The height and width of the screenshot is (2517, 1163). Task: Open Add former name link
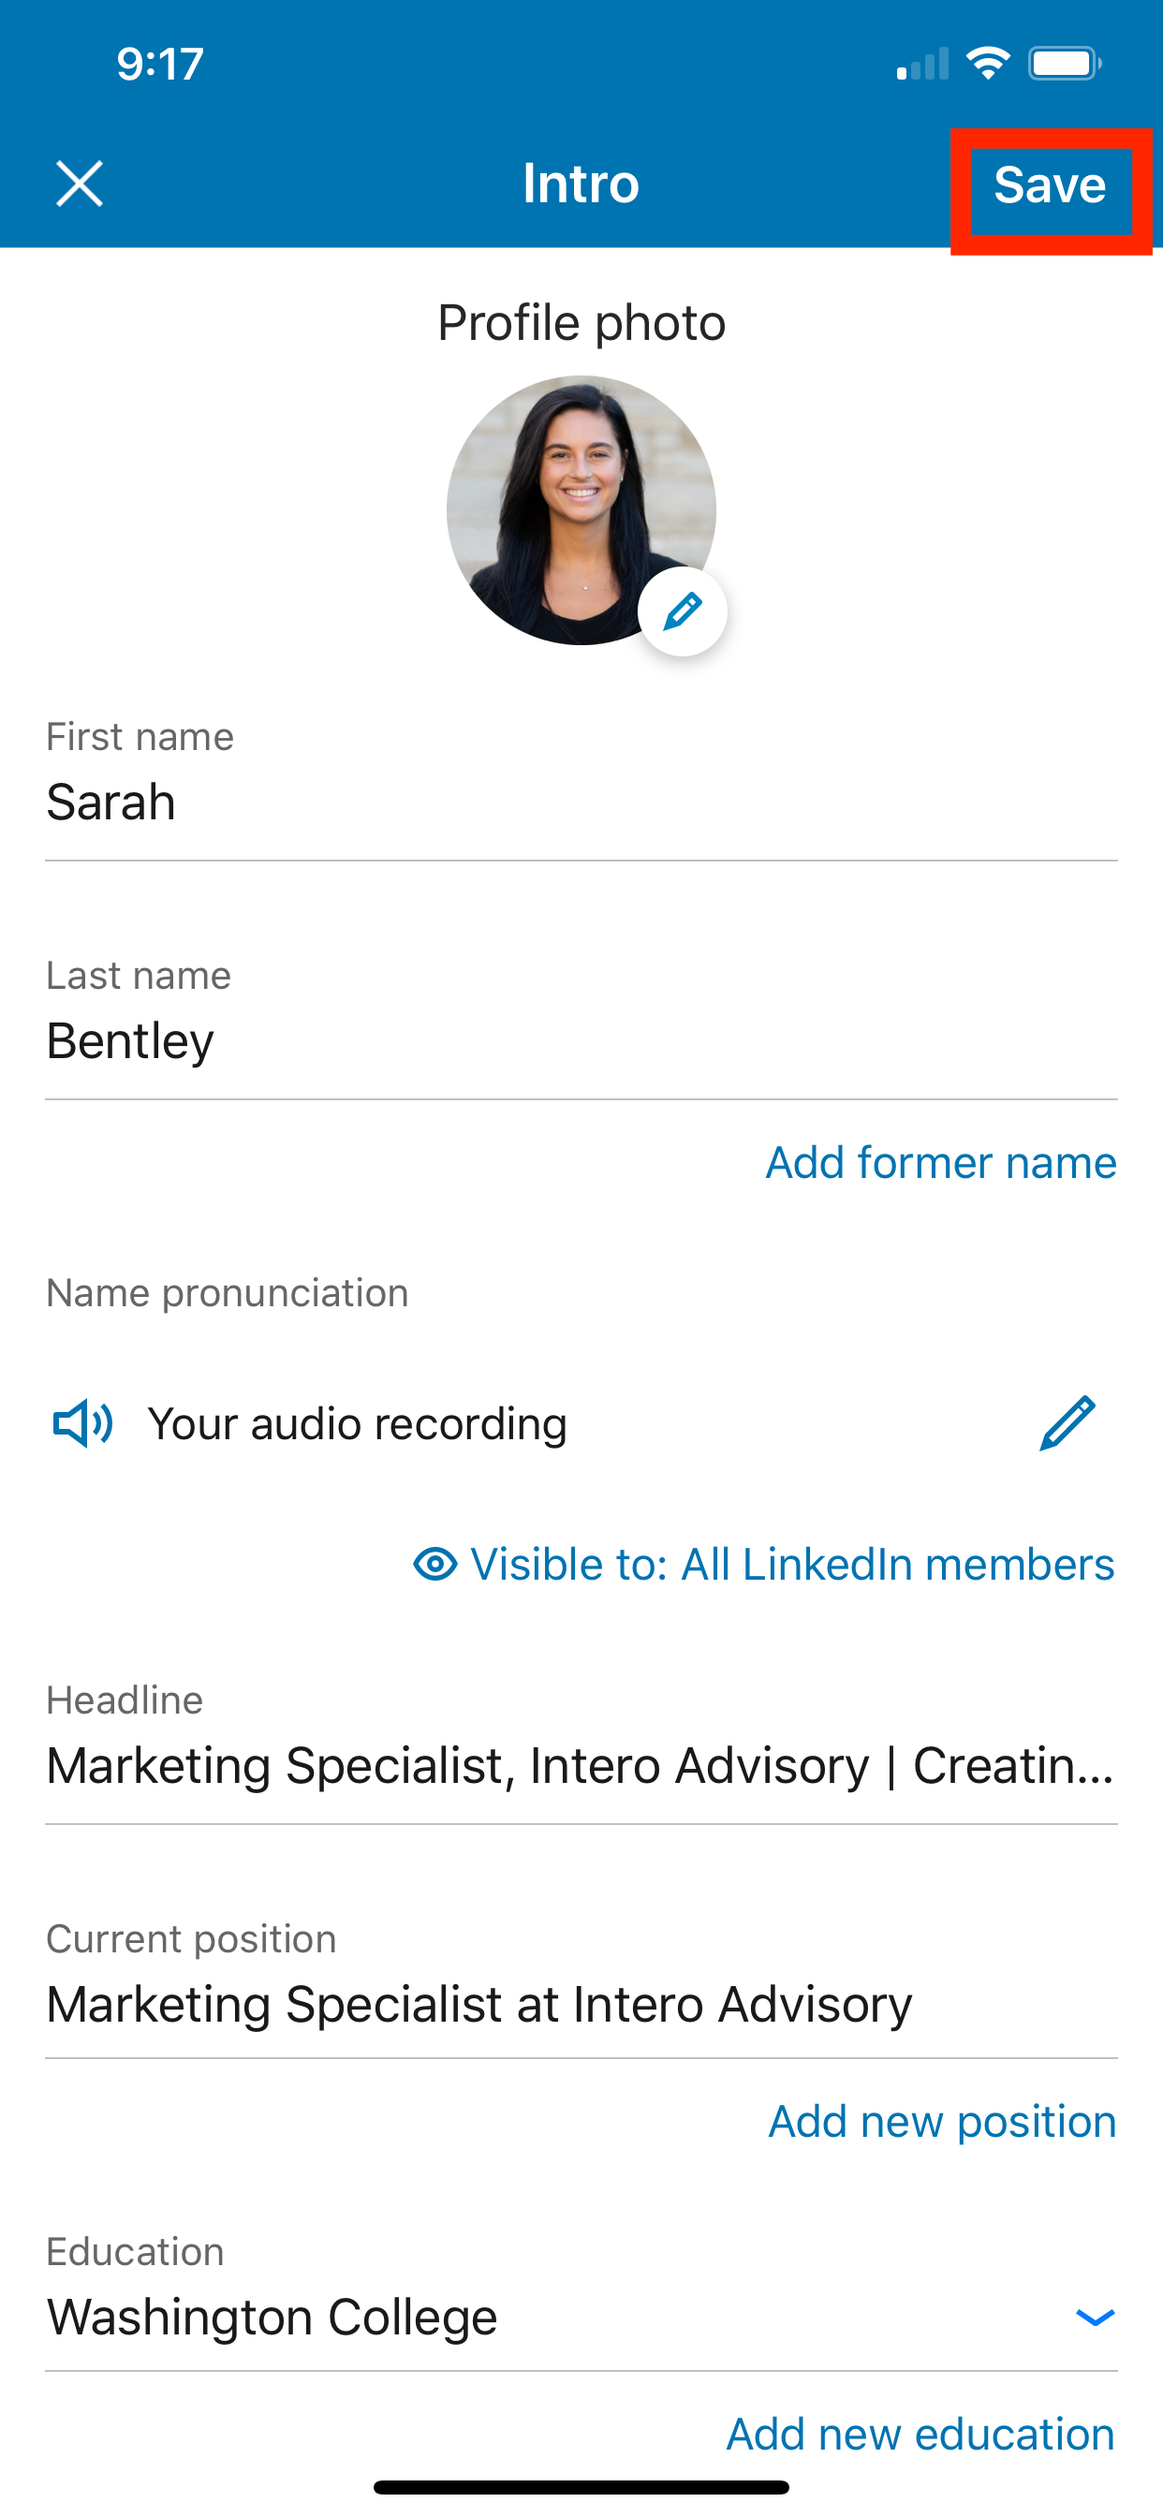click(940, 1163)
